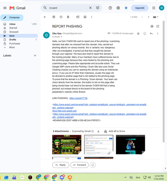Viewport: 167px width, 181px height.
Task: Open the Snoozed folder
Action: pos(19,32)
